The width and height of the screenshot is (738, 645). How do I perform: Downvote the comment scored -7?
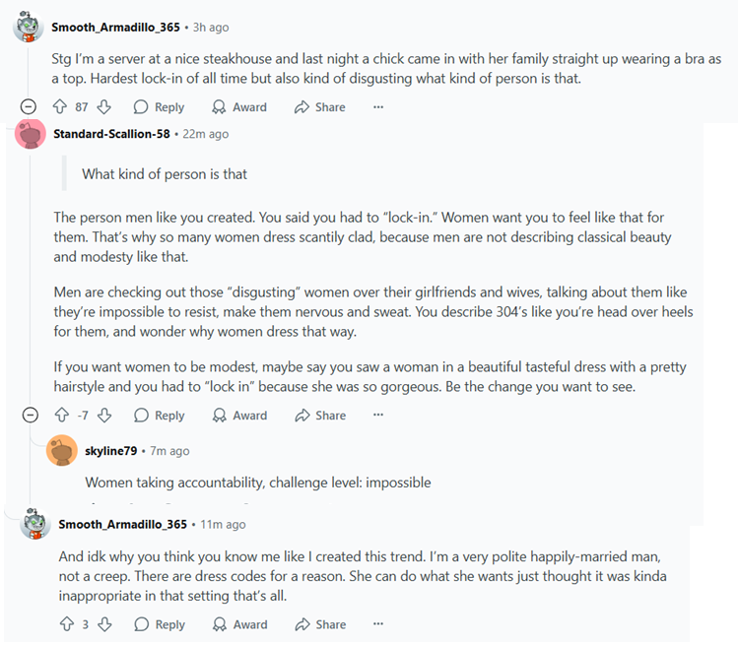tap(104, 415)
